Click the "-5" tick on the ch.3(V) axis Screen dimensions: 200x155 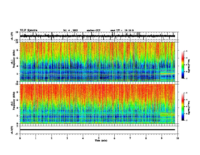(x=17, y=134)
